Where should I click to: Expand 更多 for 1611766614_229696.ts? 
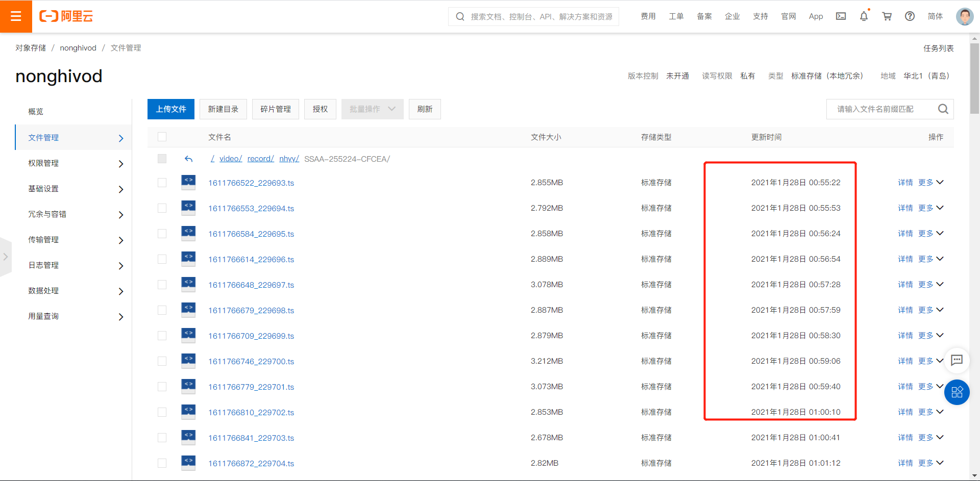pos(931,259)
